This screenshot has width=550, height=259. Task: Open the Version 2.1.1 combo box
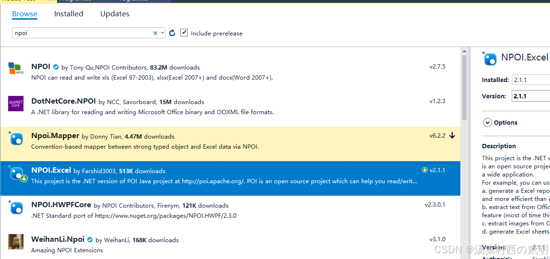[531, 96]
